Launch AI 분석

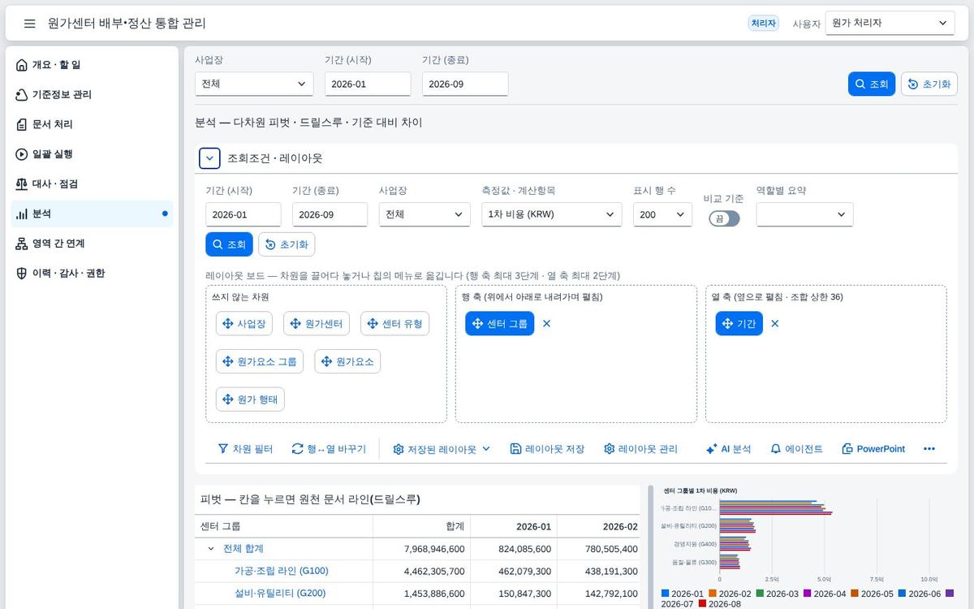coord(728,449)
